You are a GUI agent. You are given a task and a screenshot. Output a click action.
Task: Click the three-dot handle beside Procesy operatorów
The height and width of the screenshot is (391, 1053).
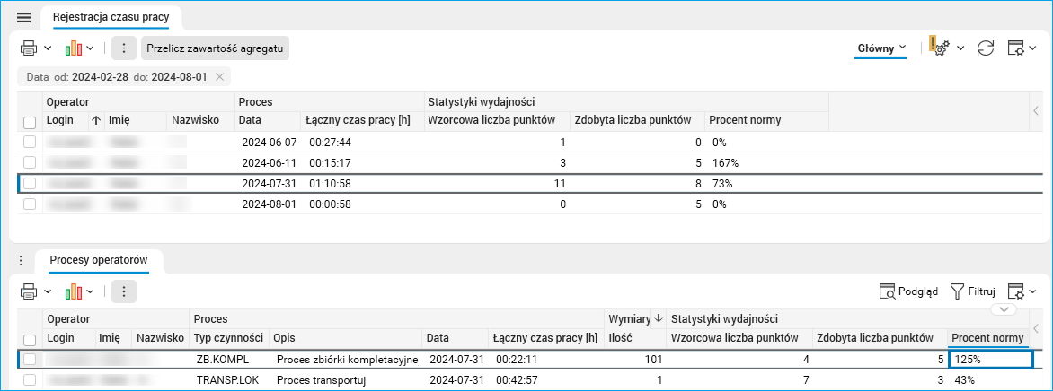tap(21, 261)
